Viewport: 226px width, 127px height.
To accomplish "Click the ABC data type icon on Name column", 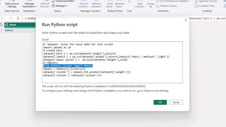I will pyautogui.click(x=6, y=25).
